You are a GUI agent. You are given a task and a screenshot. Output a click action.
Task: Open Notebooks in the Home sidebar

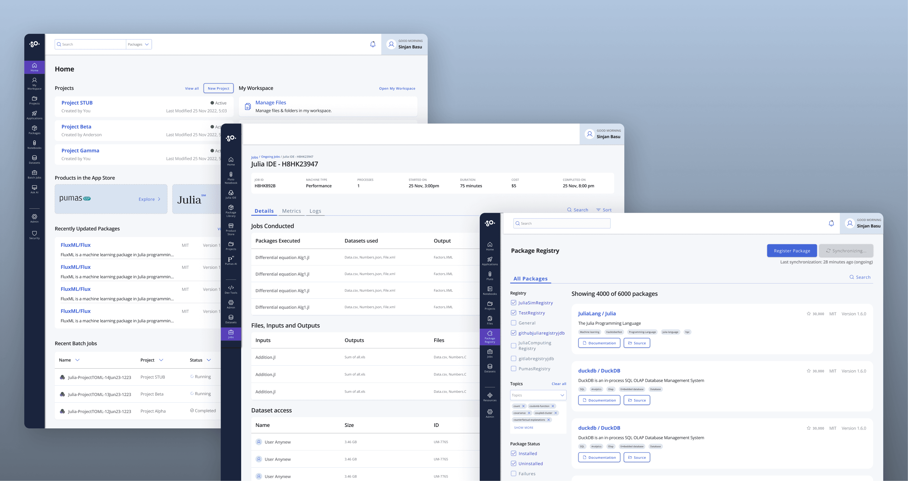(34, 145)
